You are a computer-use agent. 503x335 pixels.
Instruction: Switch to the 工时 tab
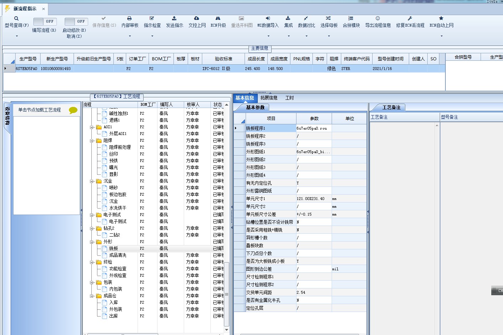pos(290,98)
